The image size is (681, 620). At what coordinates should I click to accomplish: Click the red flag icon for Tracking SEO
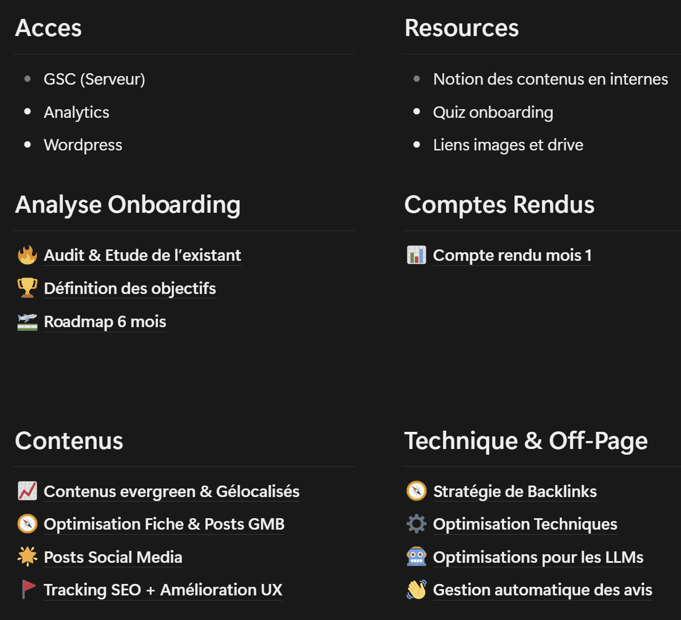click(27, 590)
